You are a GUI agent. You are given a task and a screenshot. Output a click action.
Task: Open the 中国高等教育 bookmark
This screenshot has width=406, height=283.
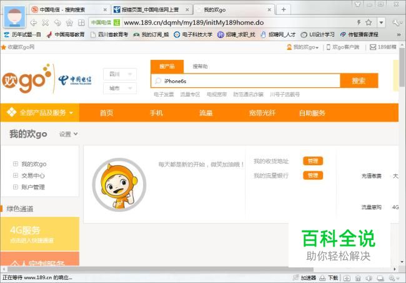coord(66,34)
